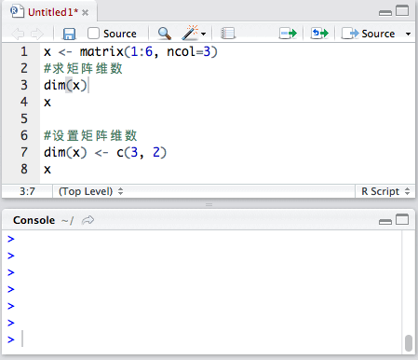Screen dimensions: 418x360
Task: Click the console working directory arrow icon
Action: (x=88, y=220)
